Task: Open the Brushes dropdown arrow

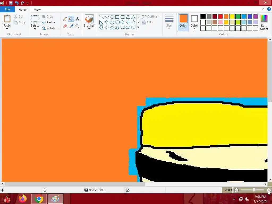Action: (x=89, y=29)
